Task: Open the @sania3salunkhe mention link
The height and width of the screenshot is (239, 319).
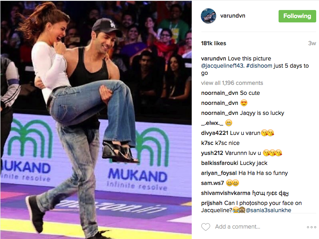Action: [268, 210]
